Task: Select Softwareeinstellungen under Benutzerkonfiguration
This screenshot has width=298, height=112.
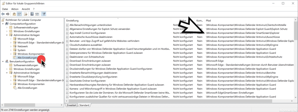Action: [x=26, y=65]
